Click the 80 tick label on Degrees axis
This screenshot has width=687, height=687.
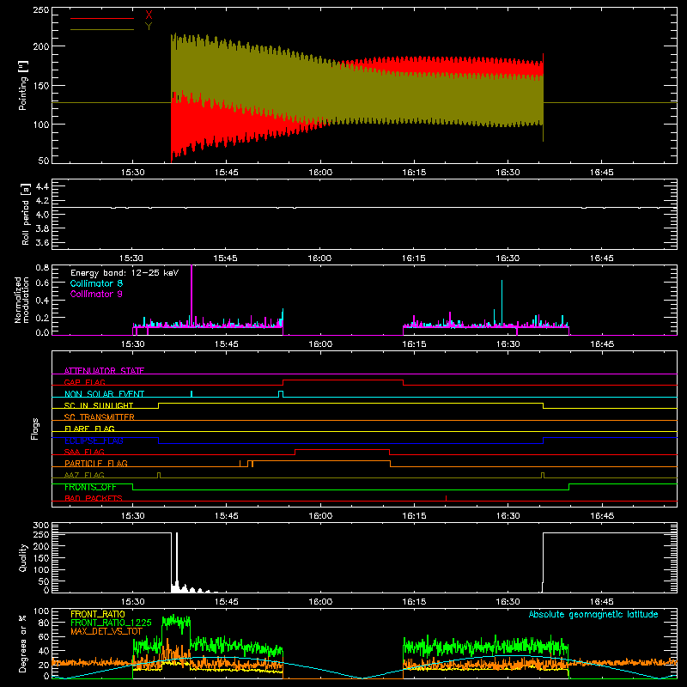click(44, 622)
